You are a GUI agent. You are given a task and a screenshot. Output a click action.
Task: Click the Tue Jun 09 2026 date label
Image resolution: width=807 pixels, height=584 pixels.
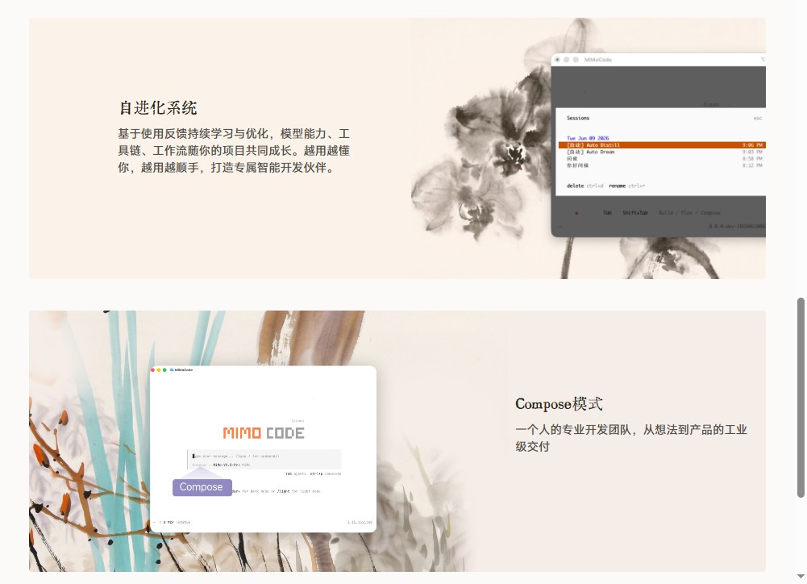click(588, 138)
